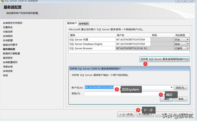Expand the 帐户名(A) combo box arrow

click(171, 88)
